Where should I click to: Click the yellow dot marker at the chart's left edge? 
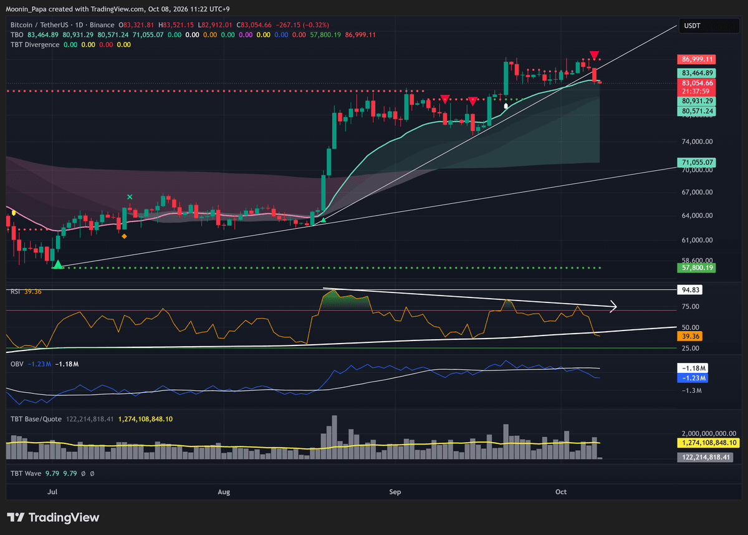[x=14, y=213]
